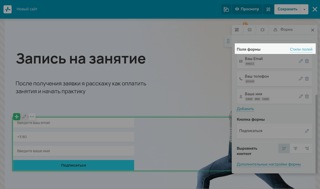Open design tools icon next to Сохранить
This screenshot has height=189, width=320.
click(268, 9)
